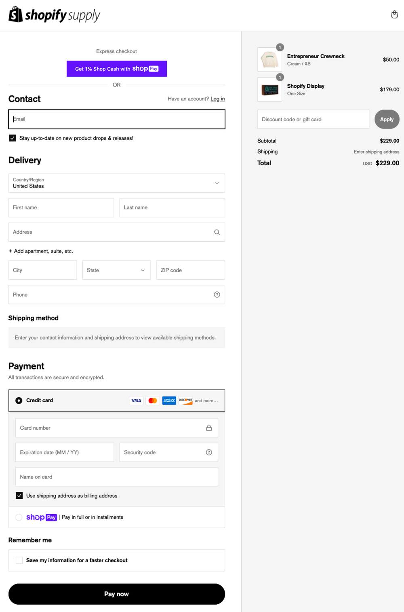The width and height of the screenshot is (404, 612).
Task: Enable save my information for faster checkout
Action: 19,560
